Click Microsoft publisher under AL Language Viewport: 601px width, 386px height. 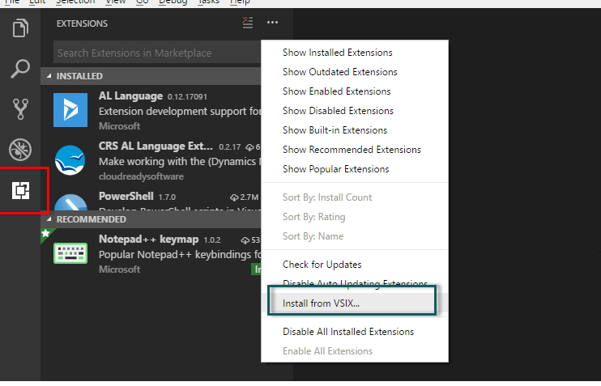coord(119,126)
